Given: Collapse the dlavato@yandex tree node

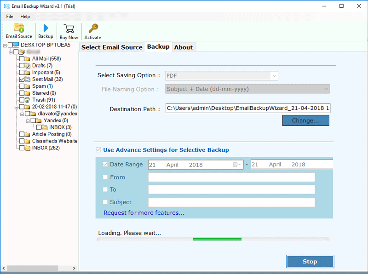Looking at the screenshot, I should (22, 114).
